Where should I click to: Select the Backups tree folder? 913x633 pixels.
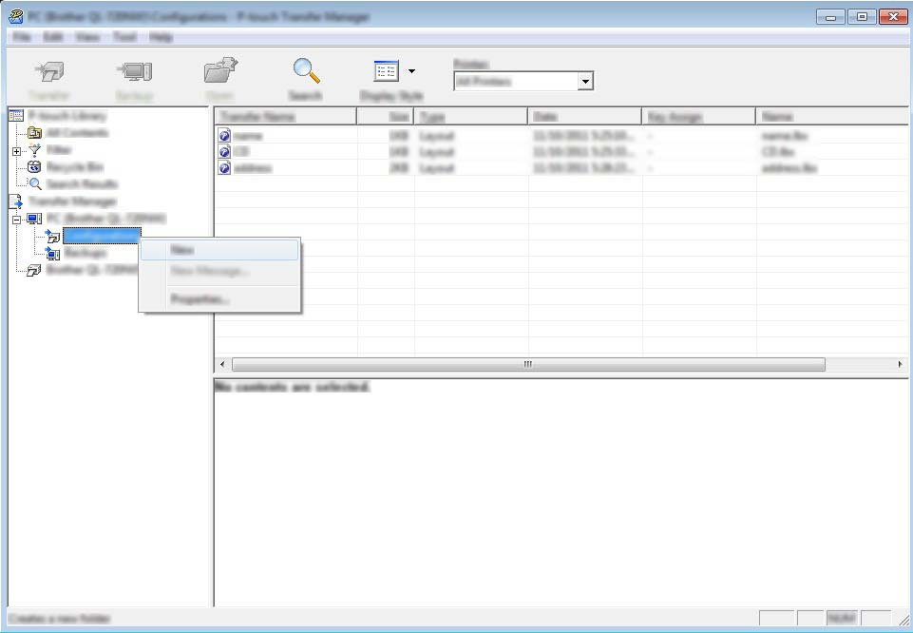point(85,253)
